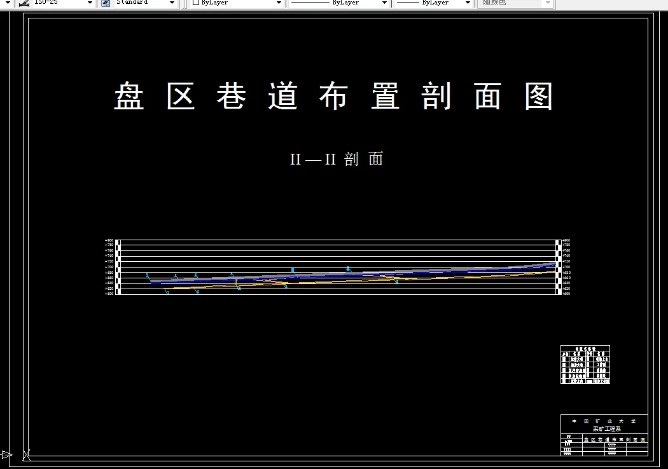The width and height of the screenshot is (668, 469).
Task: Click the UCS icon in the drawing corner
Action: coord(25,454)
